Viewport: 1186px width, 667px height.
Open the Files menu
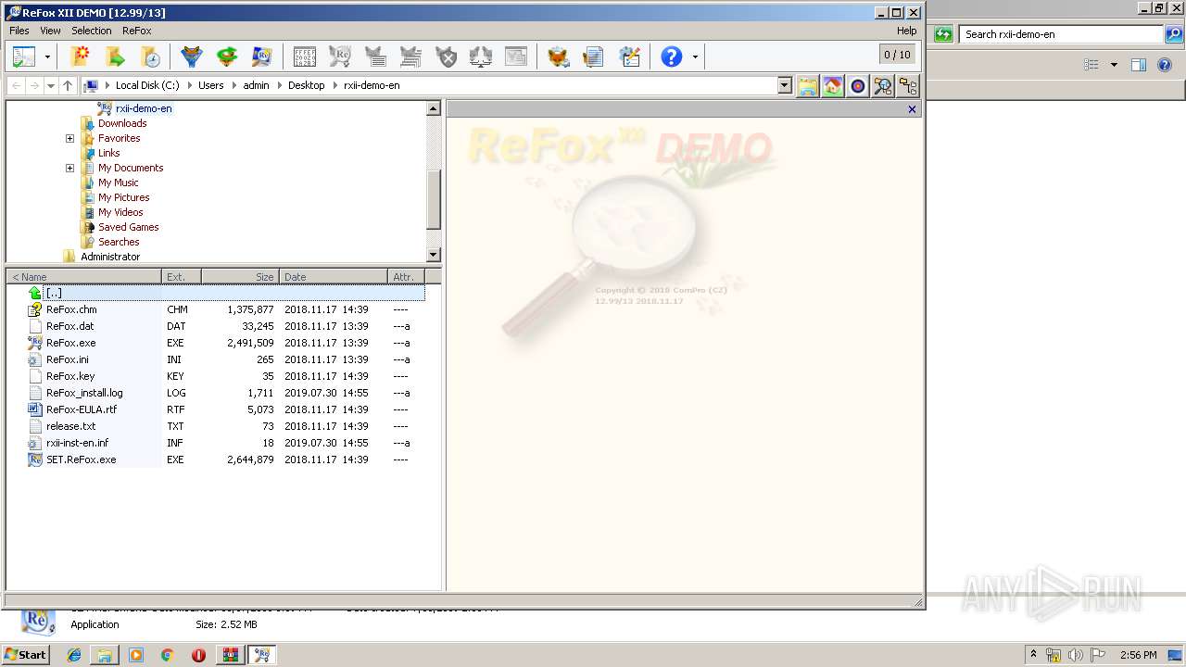[x=19, y=31]
